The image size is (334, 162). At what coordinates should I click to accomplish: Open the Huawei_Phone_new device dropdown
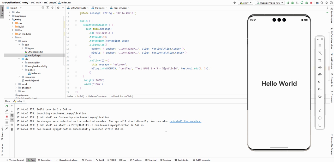tap(269, 3)
